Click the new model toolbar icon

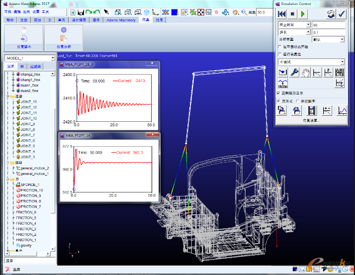[73, 12]
